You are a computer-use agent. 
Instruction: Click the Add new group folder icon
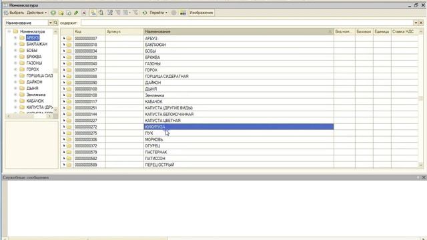pos(61,13)
